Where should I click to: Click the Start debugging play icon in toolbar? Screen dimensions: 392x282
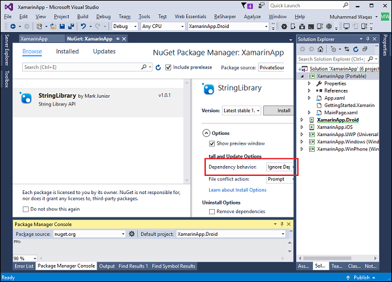coord(284,27)
